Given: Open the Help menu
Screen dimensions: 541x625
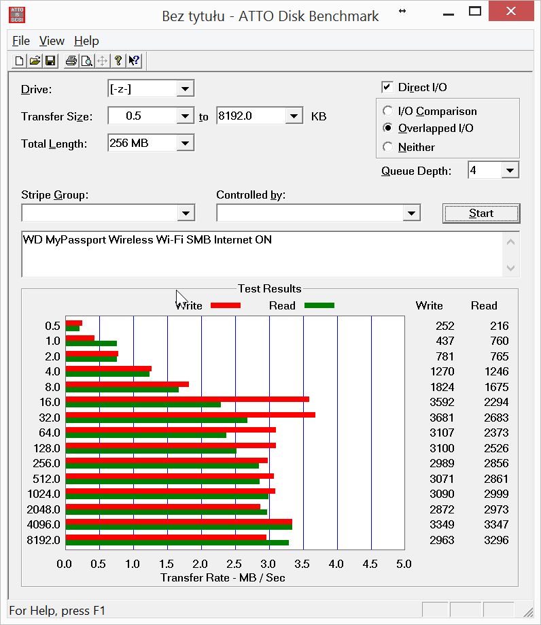Looking at the screenshot, I should pyautogui.click(x=86, y=41).
